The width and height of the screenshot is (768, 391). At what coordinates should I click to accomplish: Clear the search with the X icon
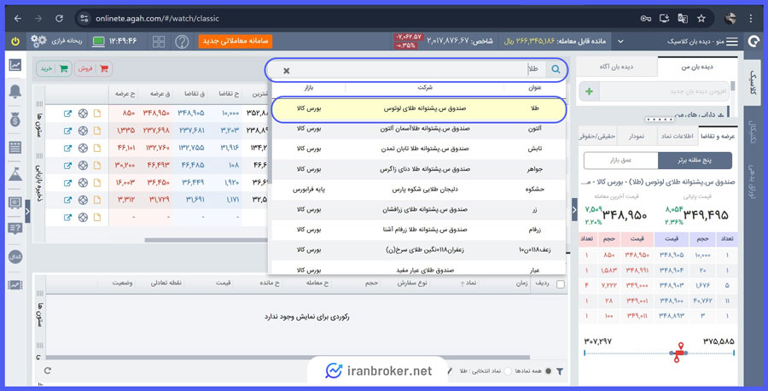pyautogui.click(x=287, y=71)
